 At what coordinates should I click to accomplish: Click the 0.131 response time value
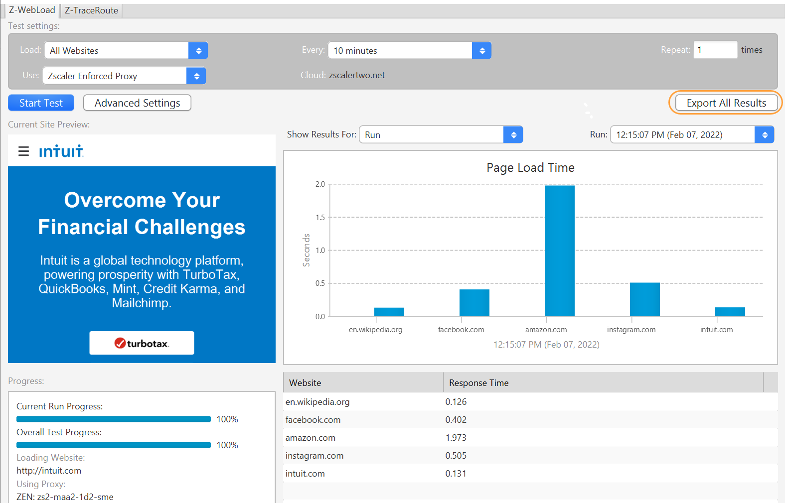pos(456,474)
